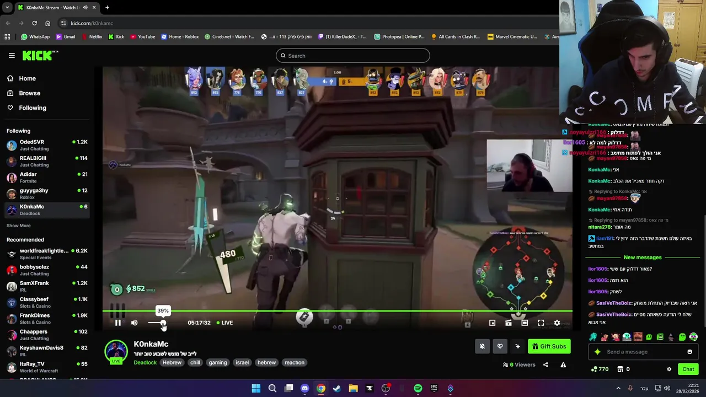The image size is (706, 397).
Task: Click the sparkle button beside Gift Subs
Action: pyautogui.click(x=517, y=346)
